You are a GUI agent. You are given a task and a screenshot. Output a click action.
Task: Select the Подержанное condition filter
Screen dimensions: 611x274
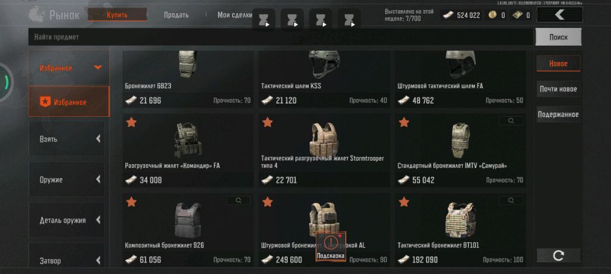tap(558, 114)
